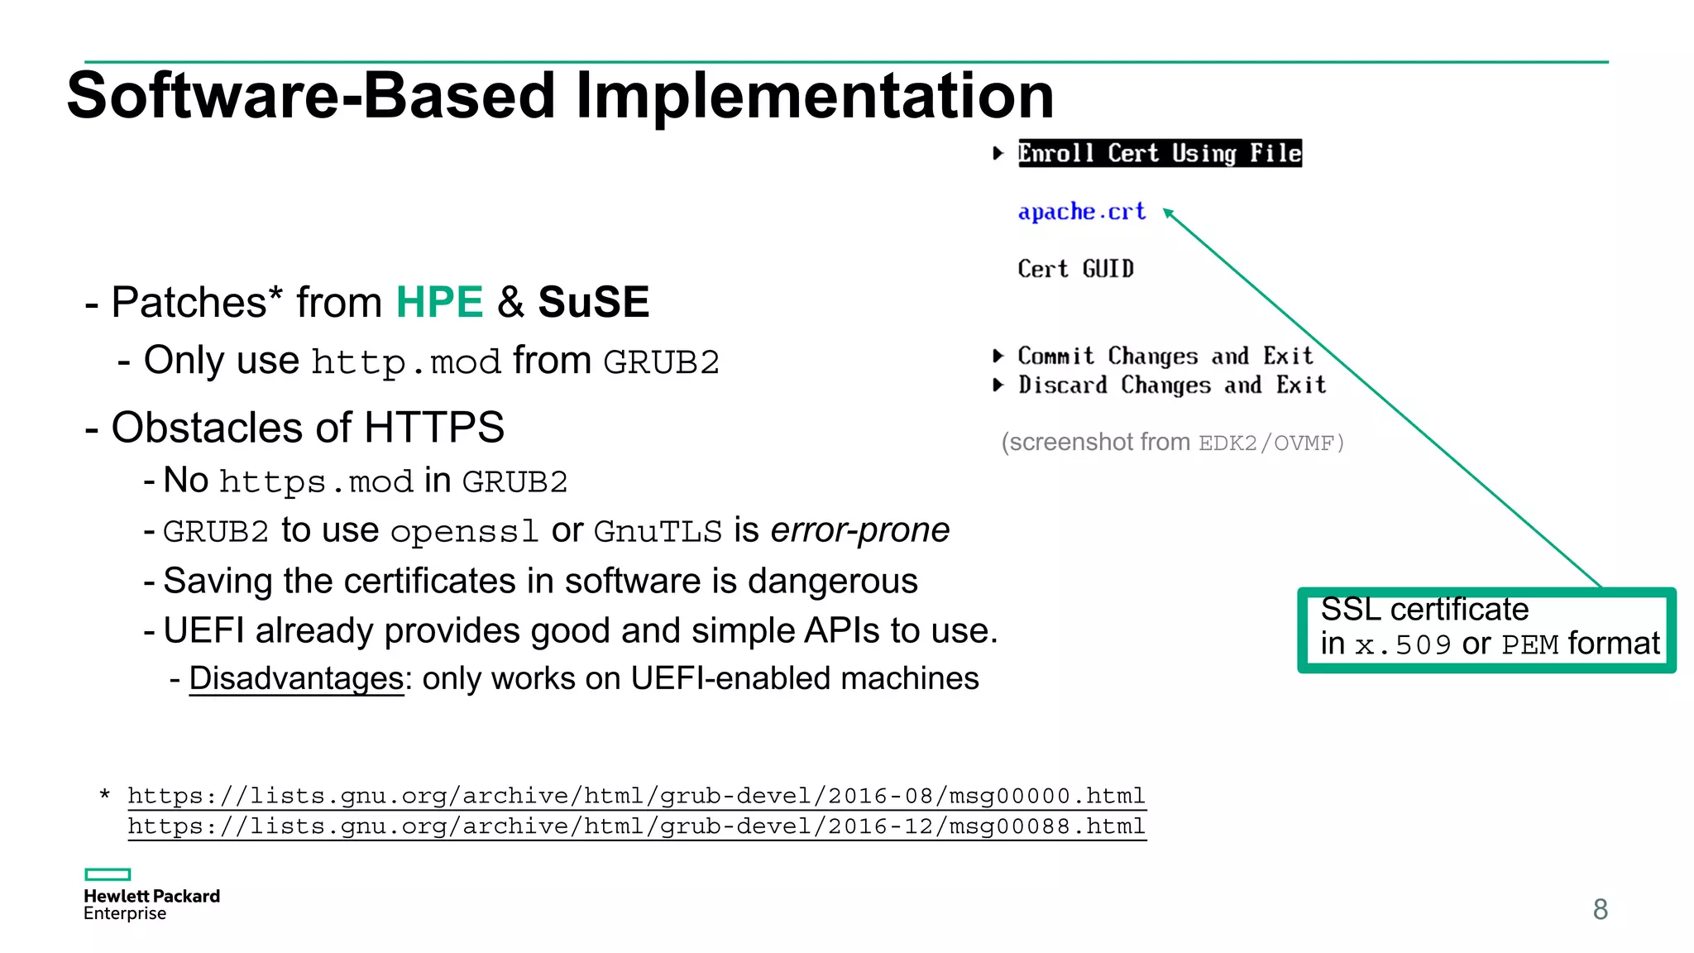Click the Cert GUID field label
Image resolution: width=1694 pixels, height=953 pixels.
click(x=1075, y=269)
